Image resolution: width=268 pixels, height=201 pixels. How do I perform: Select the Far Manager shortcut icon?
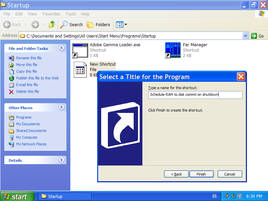pyautogui.click(x=173, y=50)
